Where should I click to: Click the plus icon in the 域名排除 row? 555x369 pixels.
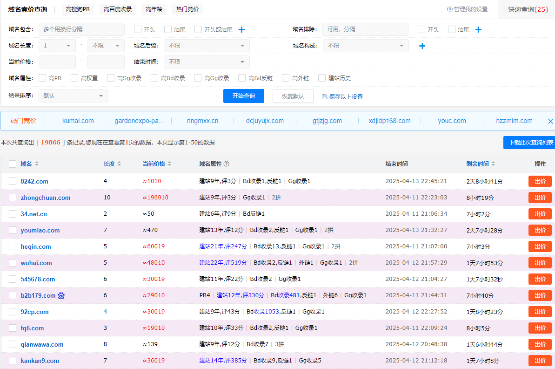(x=478, y=29)
